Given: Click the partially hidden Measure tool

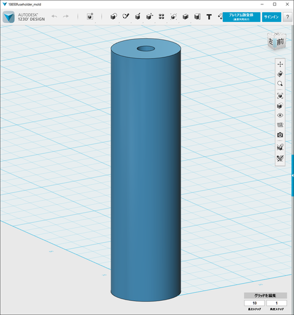Looking at the screenshot, I should coord(221,17).
